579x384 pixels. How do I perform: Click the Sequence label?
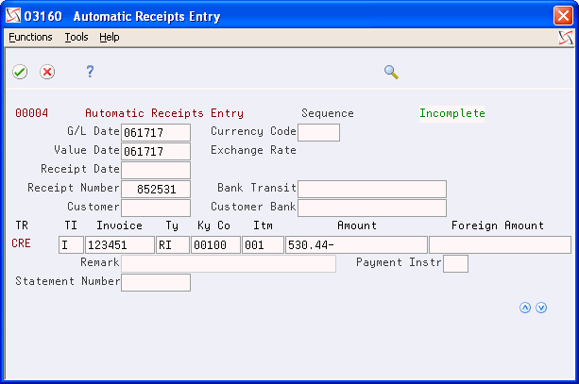coord(328,113)
